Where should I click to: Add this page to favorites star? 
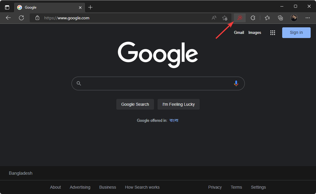225,18
